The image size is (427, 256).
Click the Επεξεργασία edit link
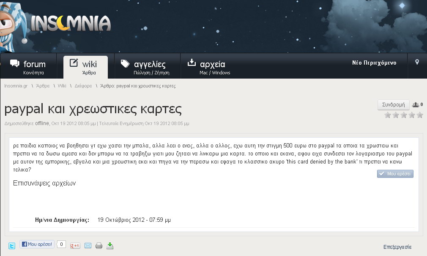[397, 247]
